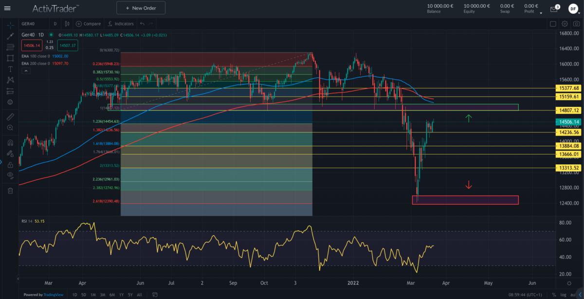Click the 14807.12 price level label
The height and width of the screenshot is (299, 584).
coord(569,110)
